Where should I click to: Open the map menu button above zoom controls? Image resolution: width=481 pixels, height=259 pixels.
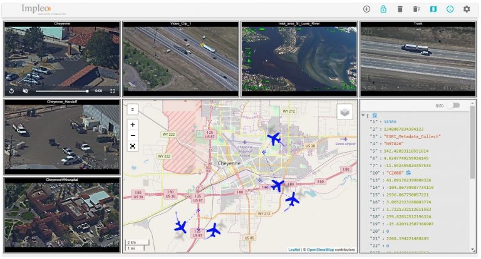point(133,109)
